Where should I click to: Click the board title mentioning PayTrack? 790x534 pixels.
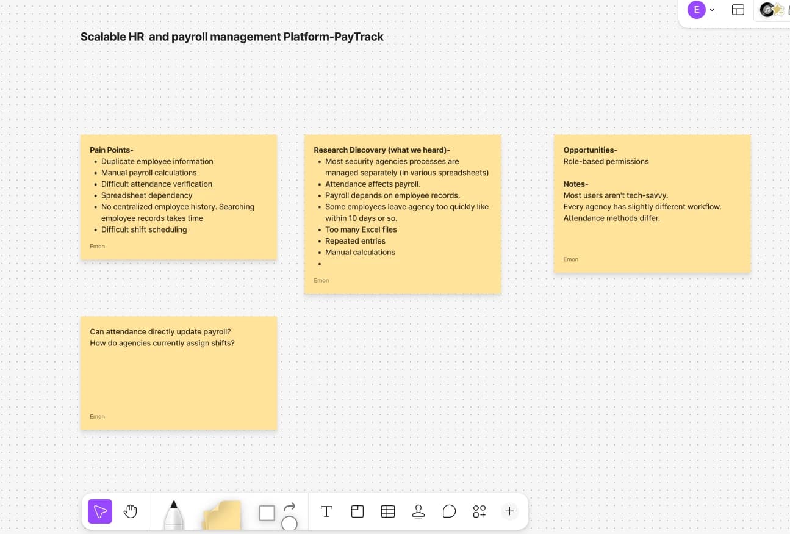[x=232, y=37]
